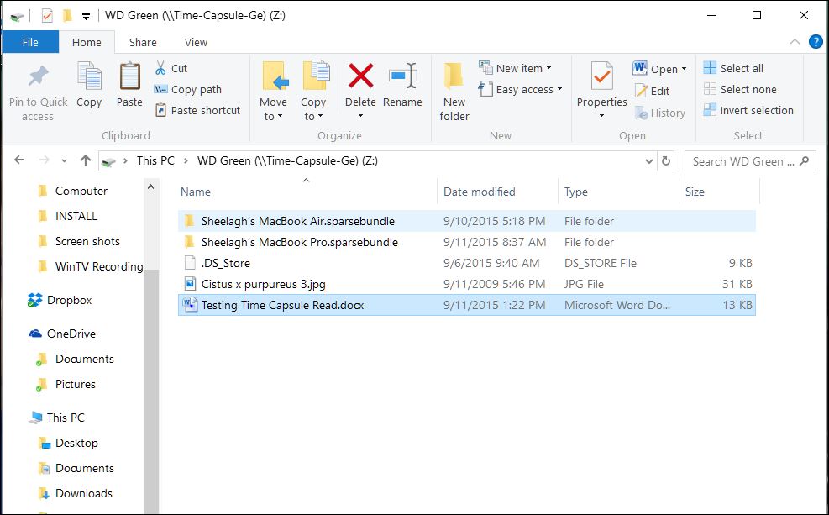The width and height of the screenshot is (829, 515).
Task: Select Sheelagh's MacBook Air.sparsebundle folder
Action: point(467,221)
